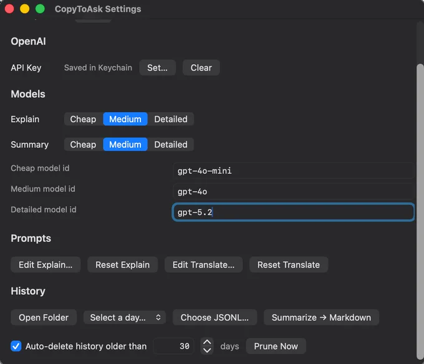This screenshot has width=424, height=364.
Task: Click the History section heading
Action: (28, 291)
